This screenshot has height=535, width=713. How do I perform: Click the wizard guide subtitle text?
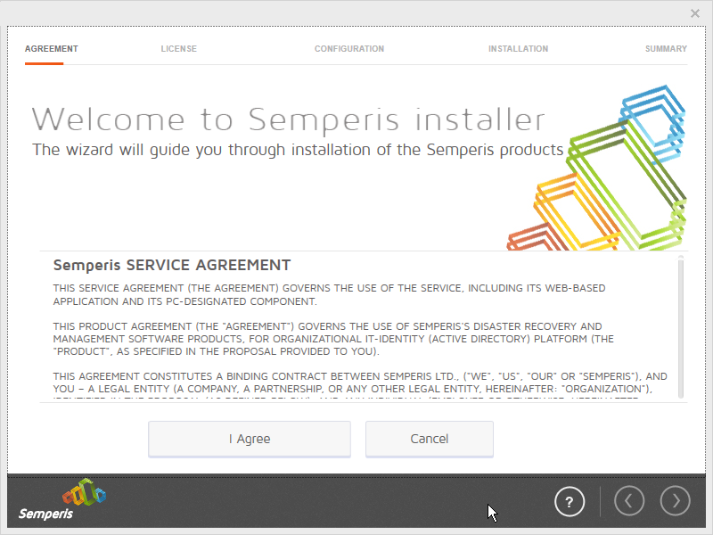[298, 149]
